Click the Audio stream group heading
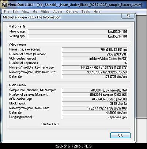This screenshot has height=149, width=147. click(x=17, y=85)
